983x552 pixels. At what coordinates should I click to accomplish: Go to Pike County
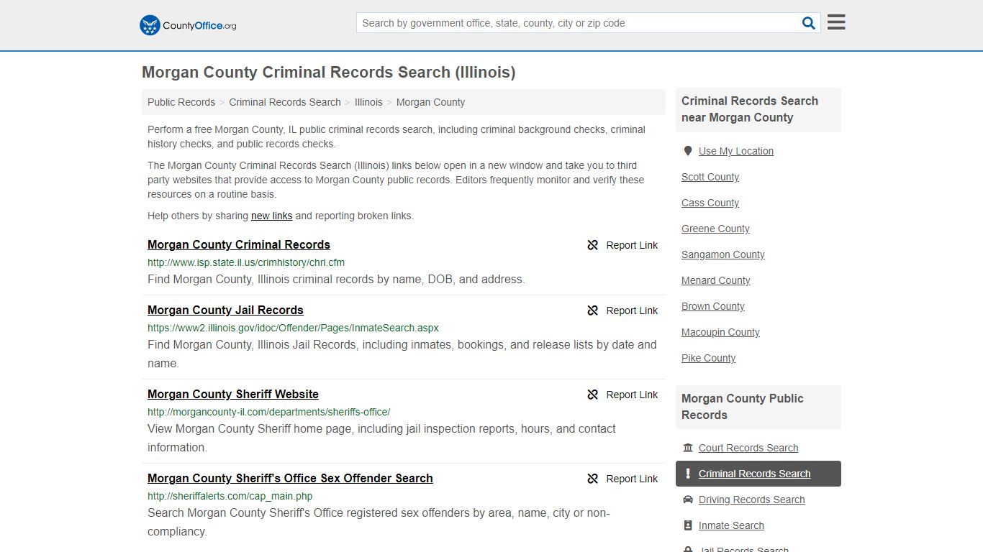(709, 358)
